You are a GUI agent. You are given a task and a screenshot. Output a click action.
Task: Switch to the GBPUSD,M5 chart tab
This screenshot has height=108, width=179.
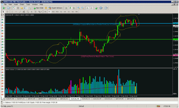[53, 99]
